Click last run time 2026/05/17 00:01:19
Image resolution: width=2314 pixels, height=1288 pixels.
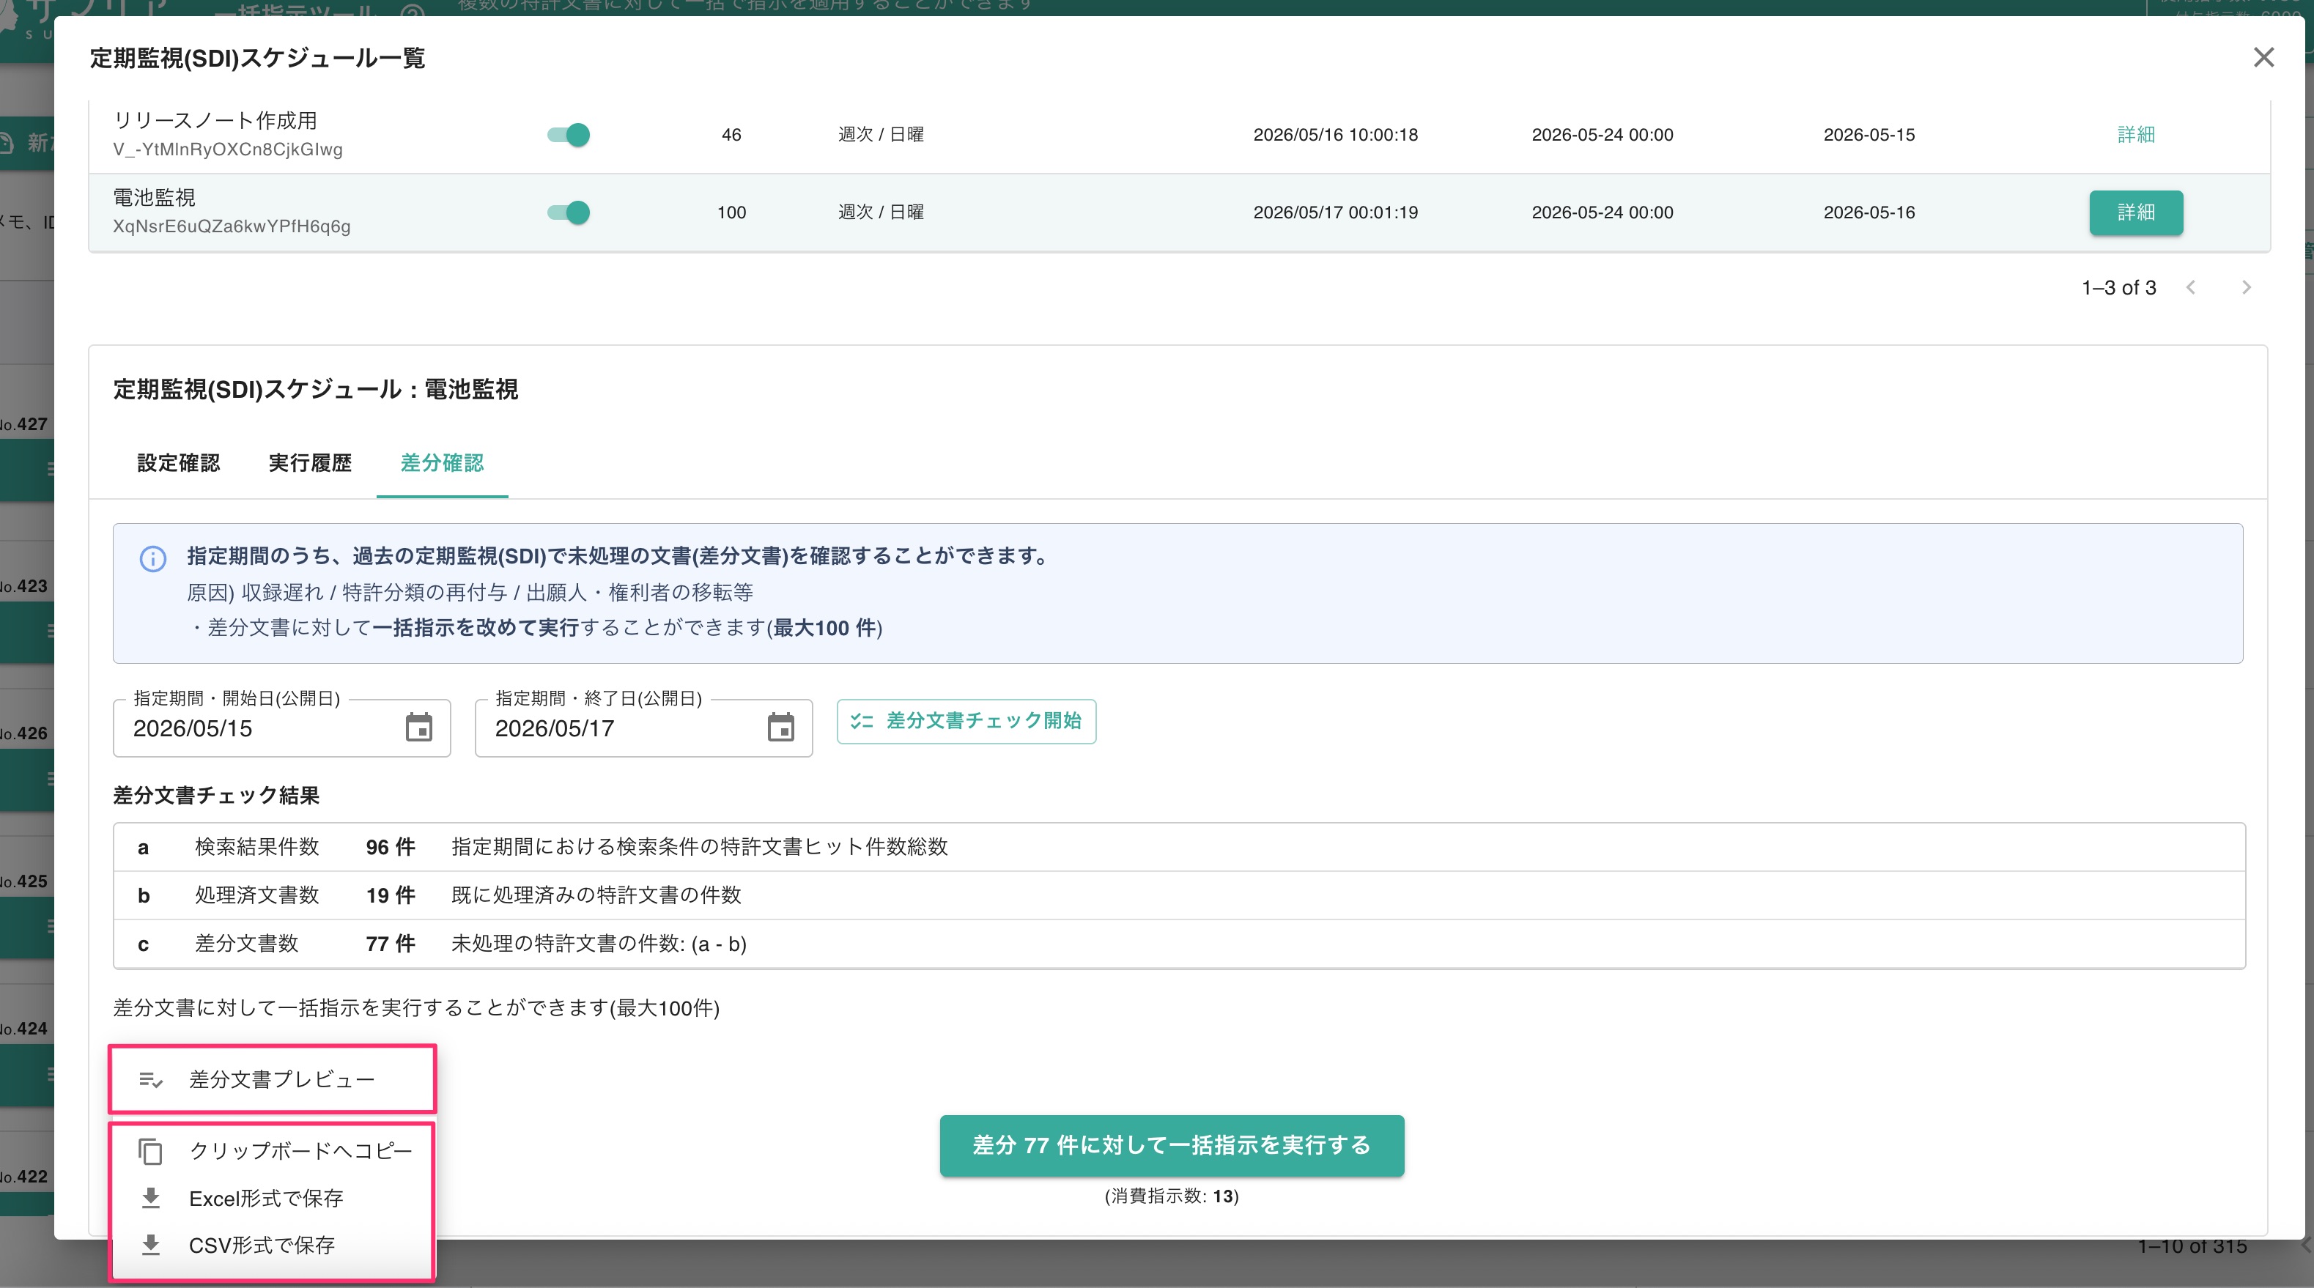pos(1335,213)
